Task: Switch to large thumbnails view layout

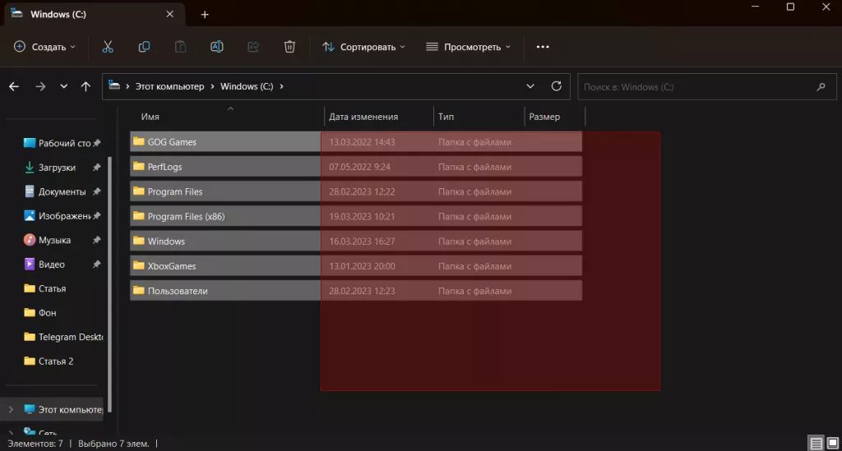Action: point(832,444)
